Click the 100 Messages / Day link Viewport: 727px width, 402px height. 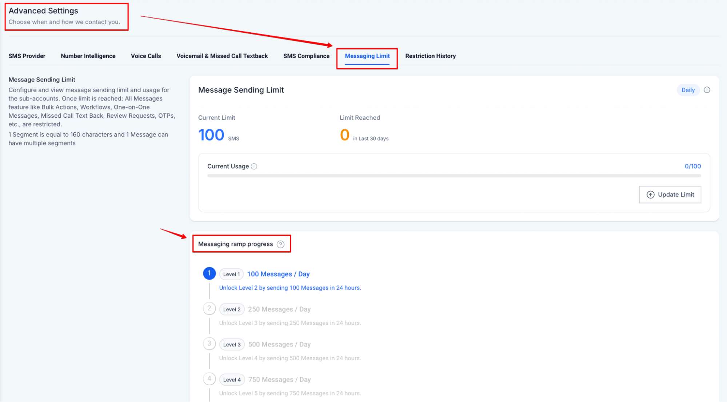(x=278, y=274)
